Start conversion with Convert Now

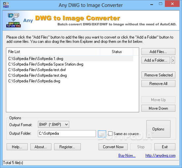tap(113, 147)
